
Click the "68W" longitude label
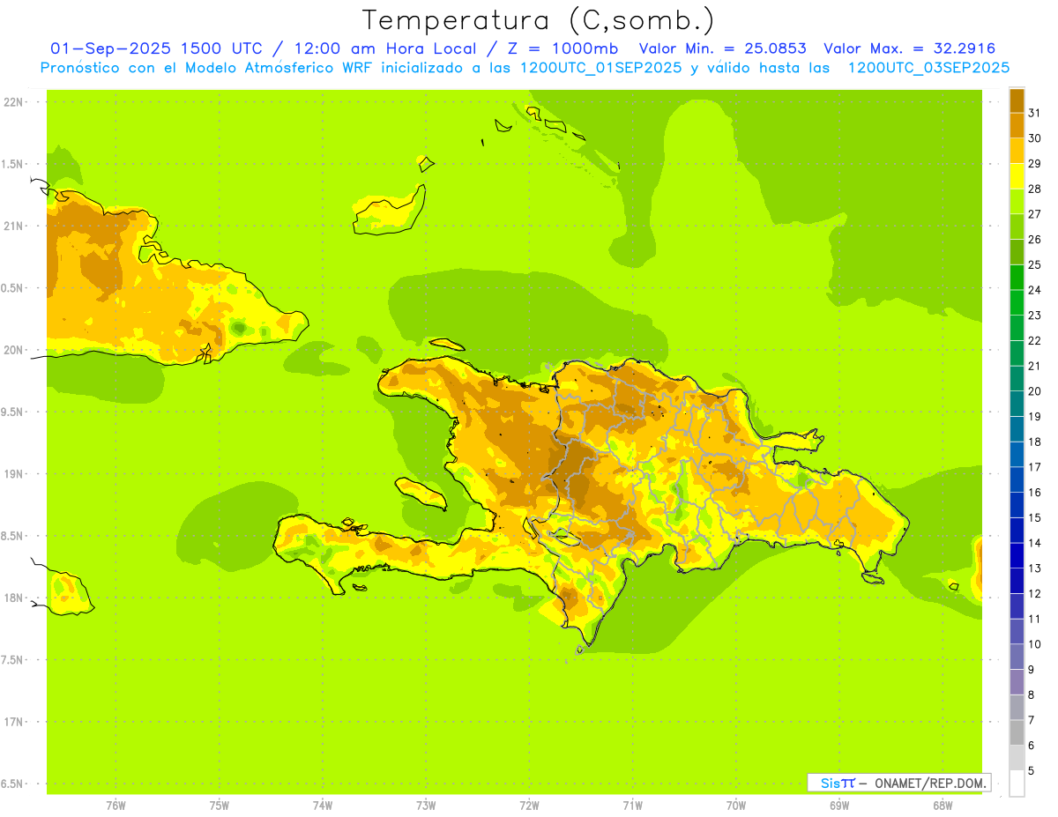[x=942, y=806]
